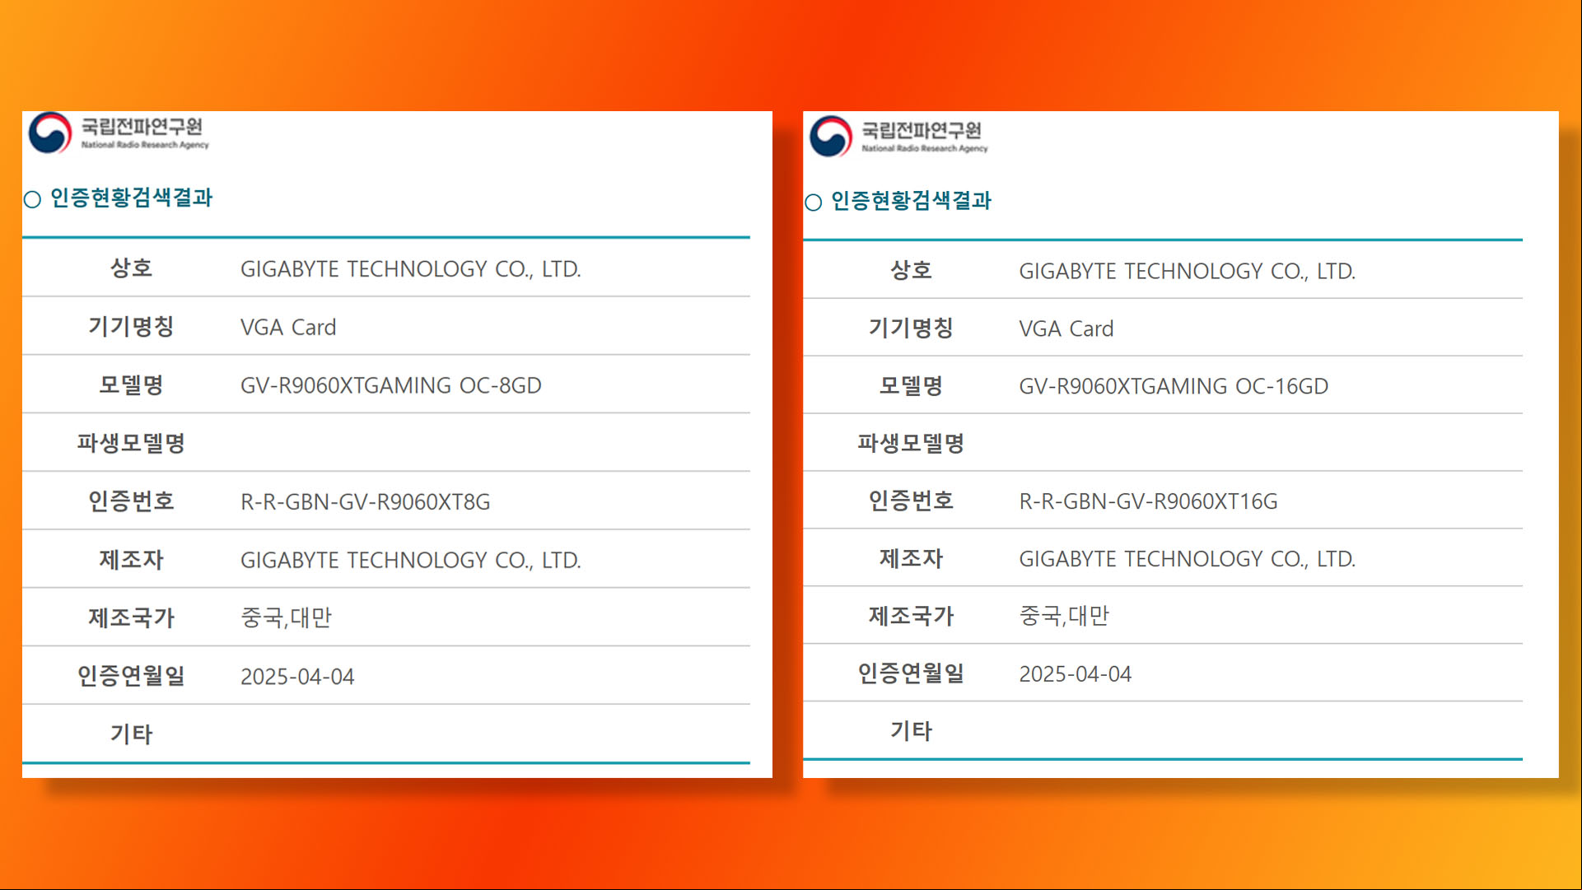Click date 2025-04-04 in the right panel
This screenshot has height=890, width=1582.
[x=1076, y=674]
